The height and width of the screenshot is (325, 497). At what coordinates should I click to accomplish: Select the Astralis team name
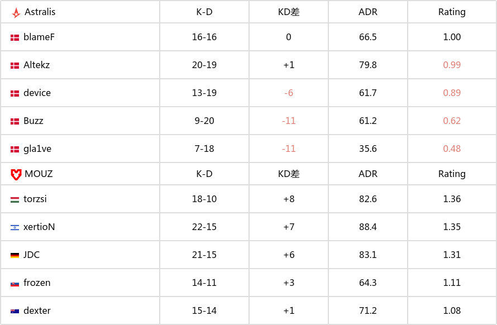(40, 12)
